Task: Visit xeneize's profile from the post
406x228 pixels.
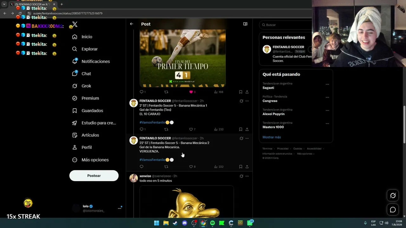Action: 145,176
